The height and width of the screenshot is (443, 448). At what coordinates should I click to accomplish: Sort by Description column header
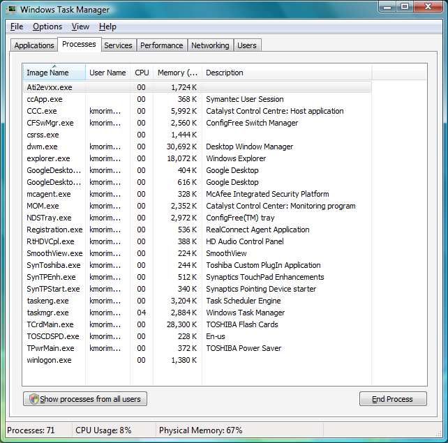[287, 73]
